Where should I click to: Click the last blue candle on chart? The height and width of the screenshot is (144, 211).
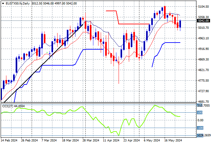tap(180, 24)
